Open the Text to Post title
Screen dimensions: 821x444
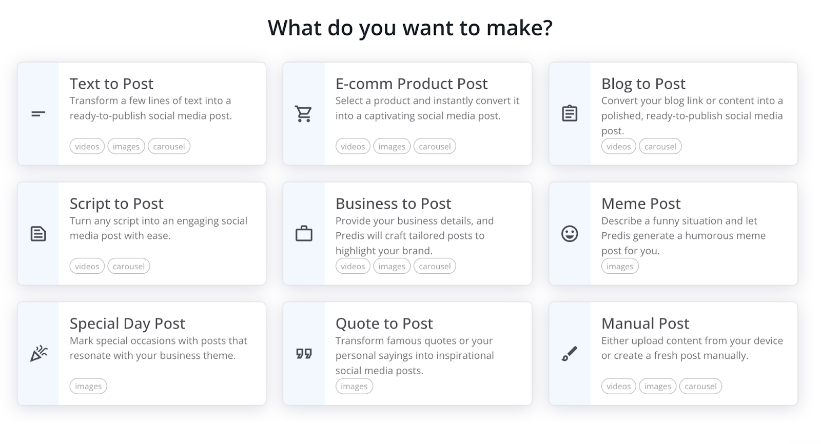(111, 84)
